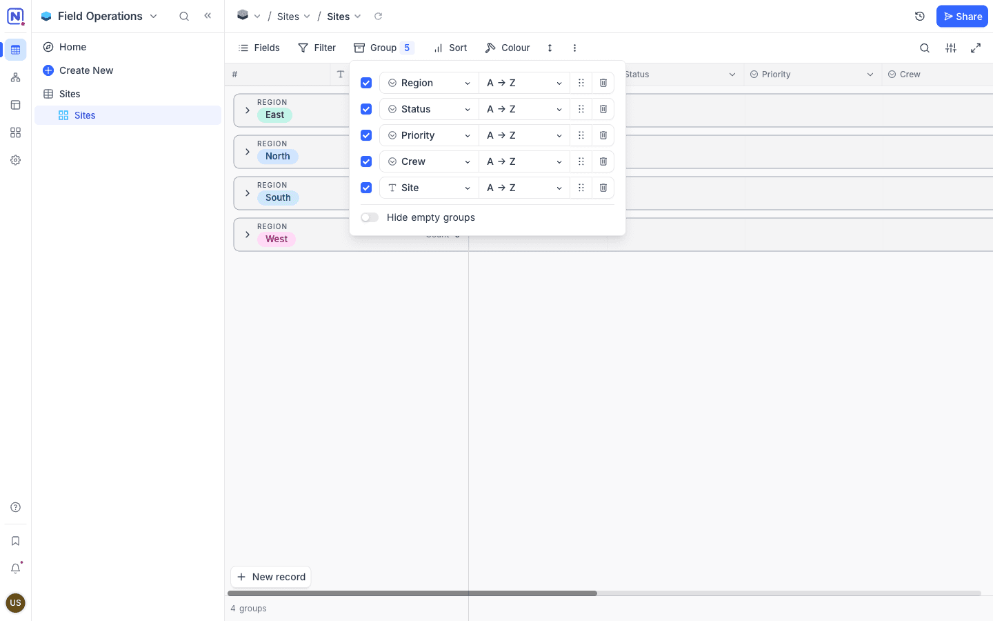Screen dimensions: 993x621
Task: Open the Colour menu
Action: click(x=508, y=48)
